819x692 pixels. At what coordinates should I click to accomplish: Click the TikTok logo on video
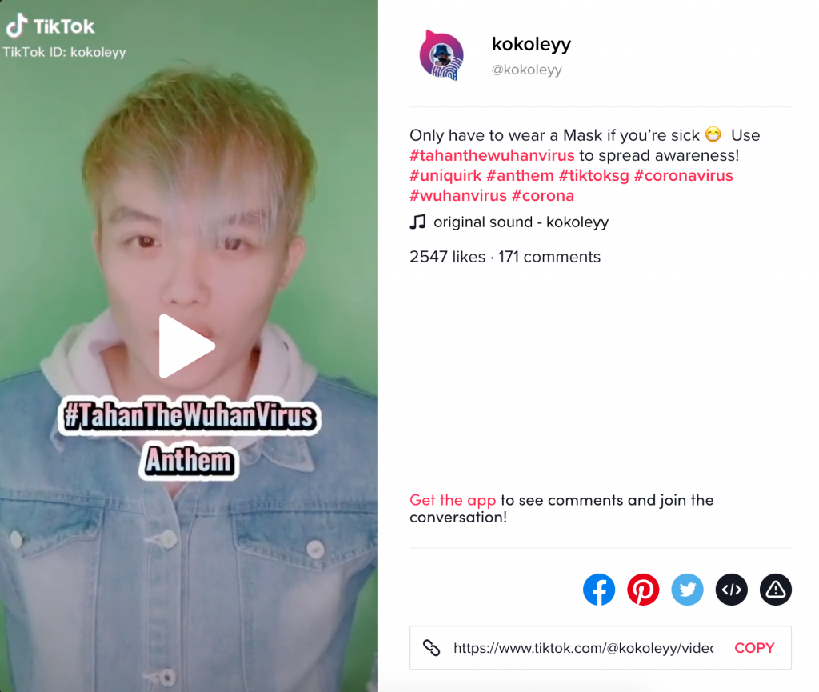point(50,26)
